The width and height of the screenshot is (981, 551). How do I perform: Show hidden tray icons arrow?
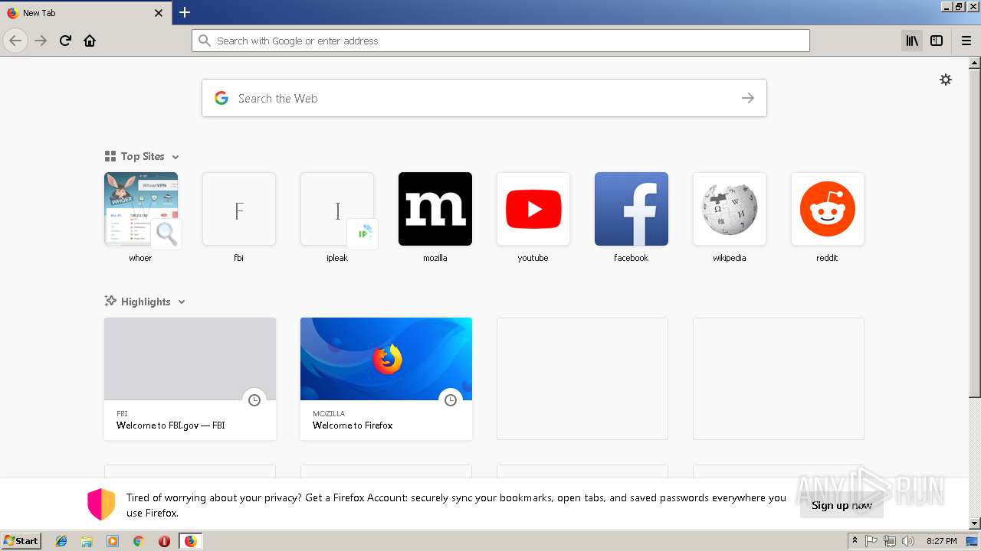(855, 541)
